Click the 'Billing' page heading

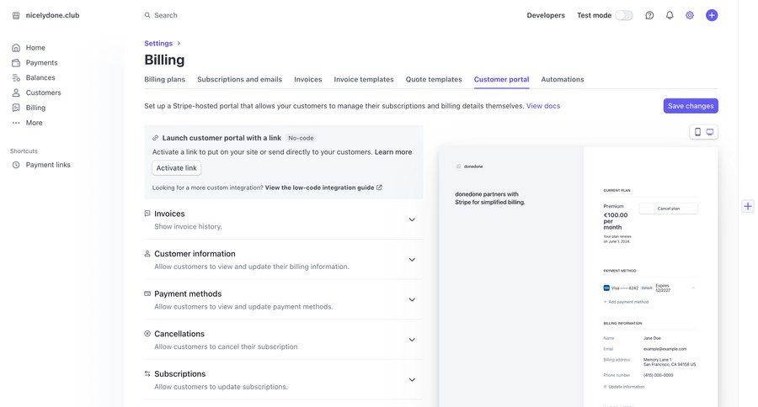164,60
